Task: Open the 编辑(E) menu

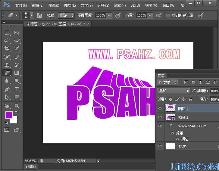Action: coord(38,5)
